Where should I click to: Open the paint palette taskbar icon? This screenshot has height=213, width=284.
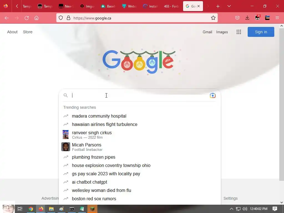tap(62, 209)
